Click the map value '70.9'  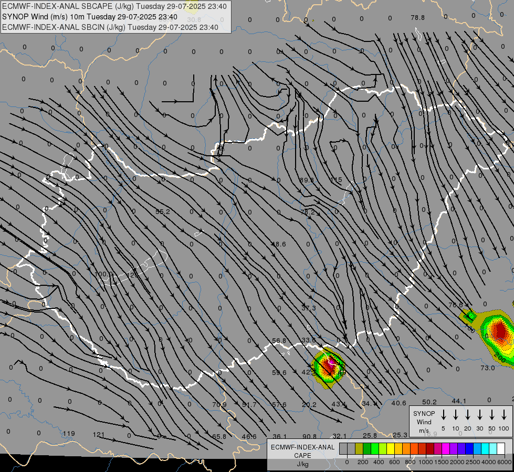219,404
